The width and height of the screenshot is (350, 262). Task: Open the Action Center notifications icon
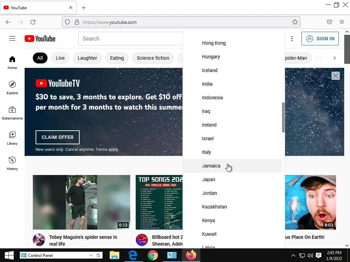tap(319, 256)
